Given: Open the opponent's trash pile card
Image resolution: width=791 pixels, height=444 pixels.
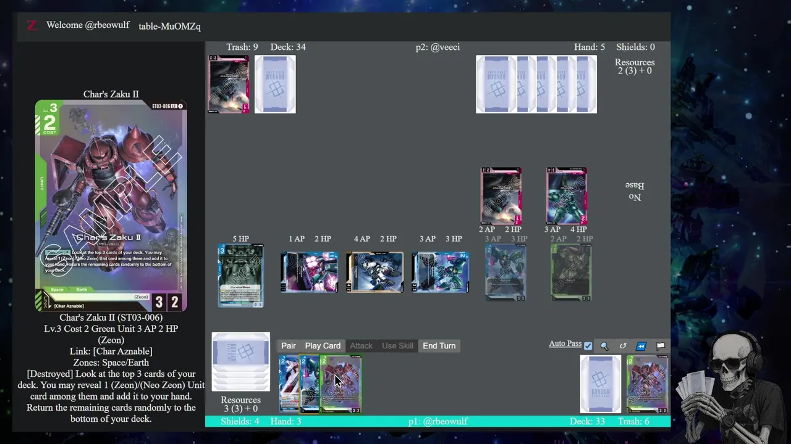Looking at the screenshot, I should (229, 84).
